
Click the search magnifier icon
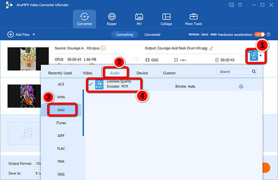(254, 72)
